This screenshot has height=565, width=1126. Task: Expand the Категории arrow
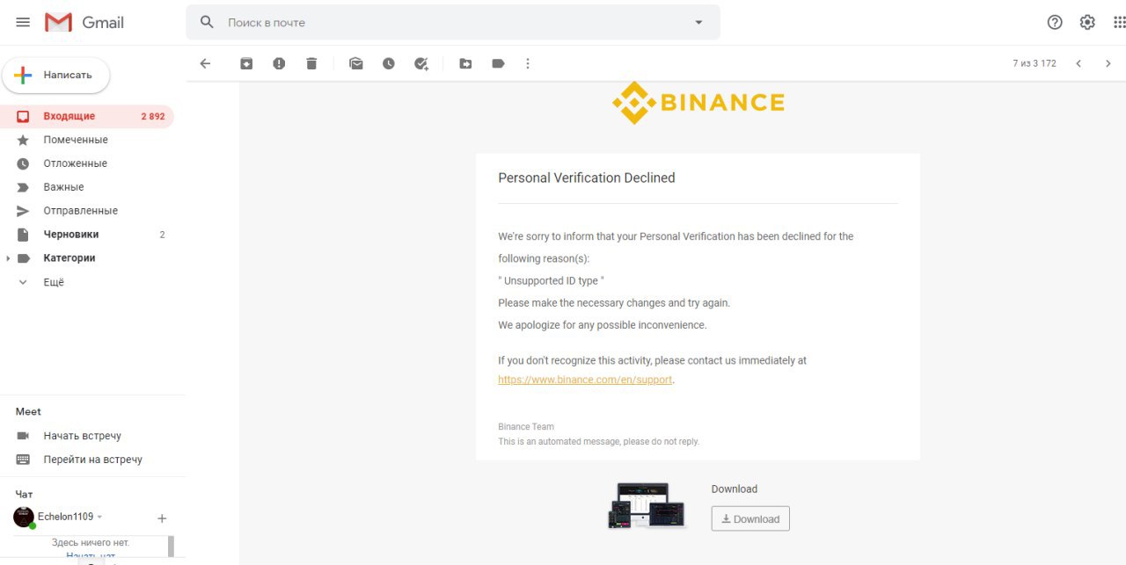(8, 258)
